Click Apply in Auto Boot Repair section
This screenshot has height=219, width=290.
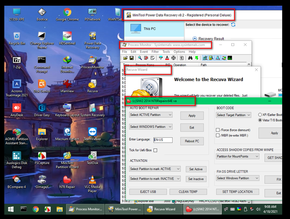(x=192, y=116)
